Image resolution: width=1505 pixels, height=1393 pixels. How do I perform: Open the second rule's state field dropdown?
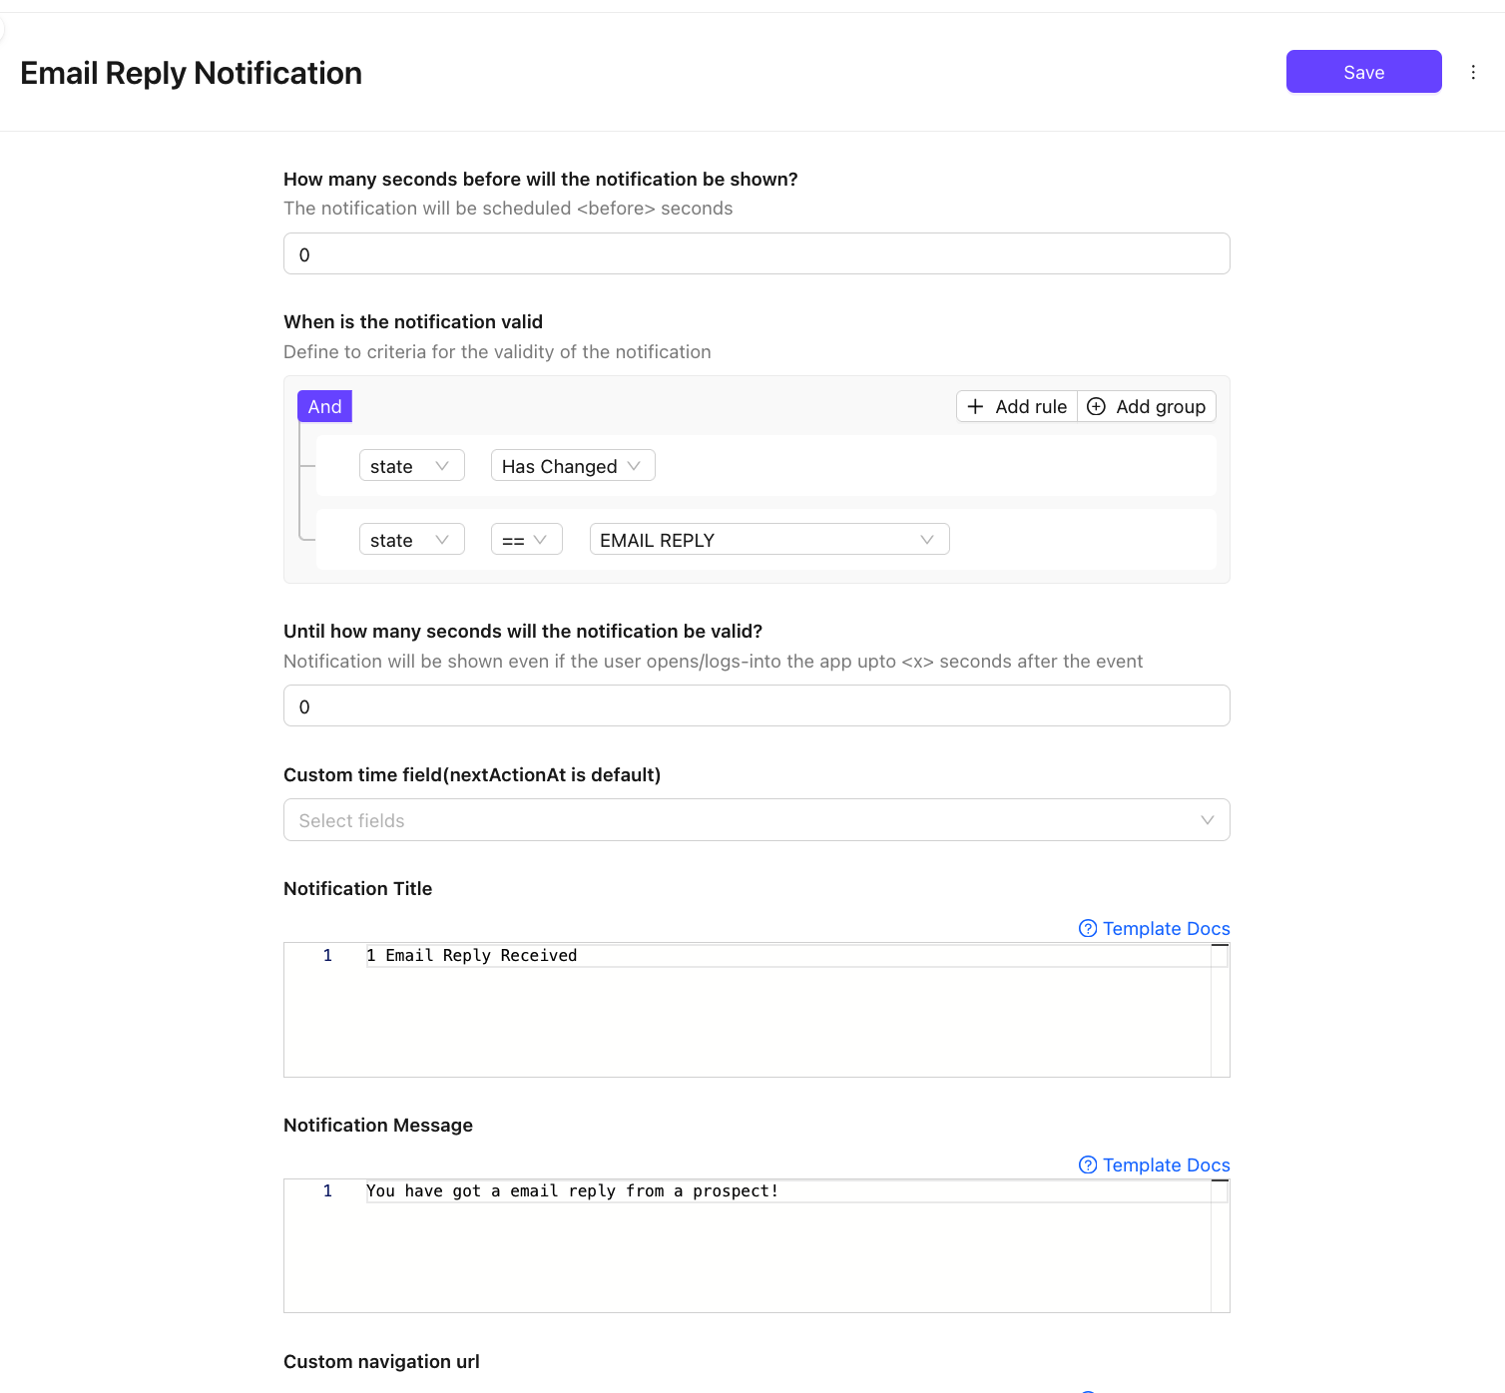pyautogui.click(x=411, y=540)
